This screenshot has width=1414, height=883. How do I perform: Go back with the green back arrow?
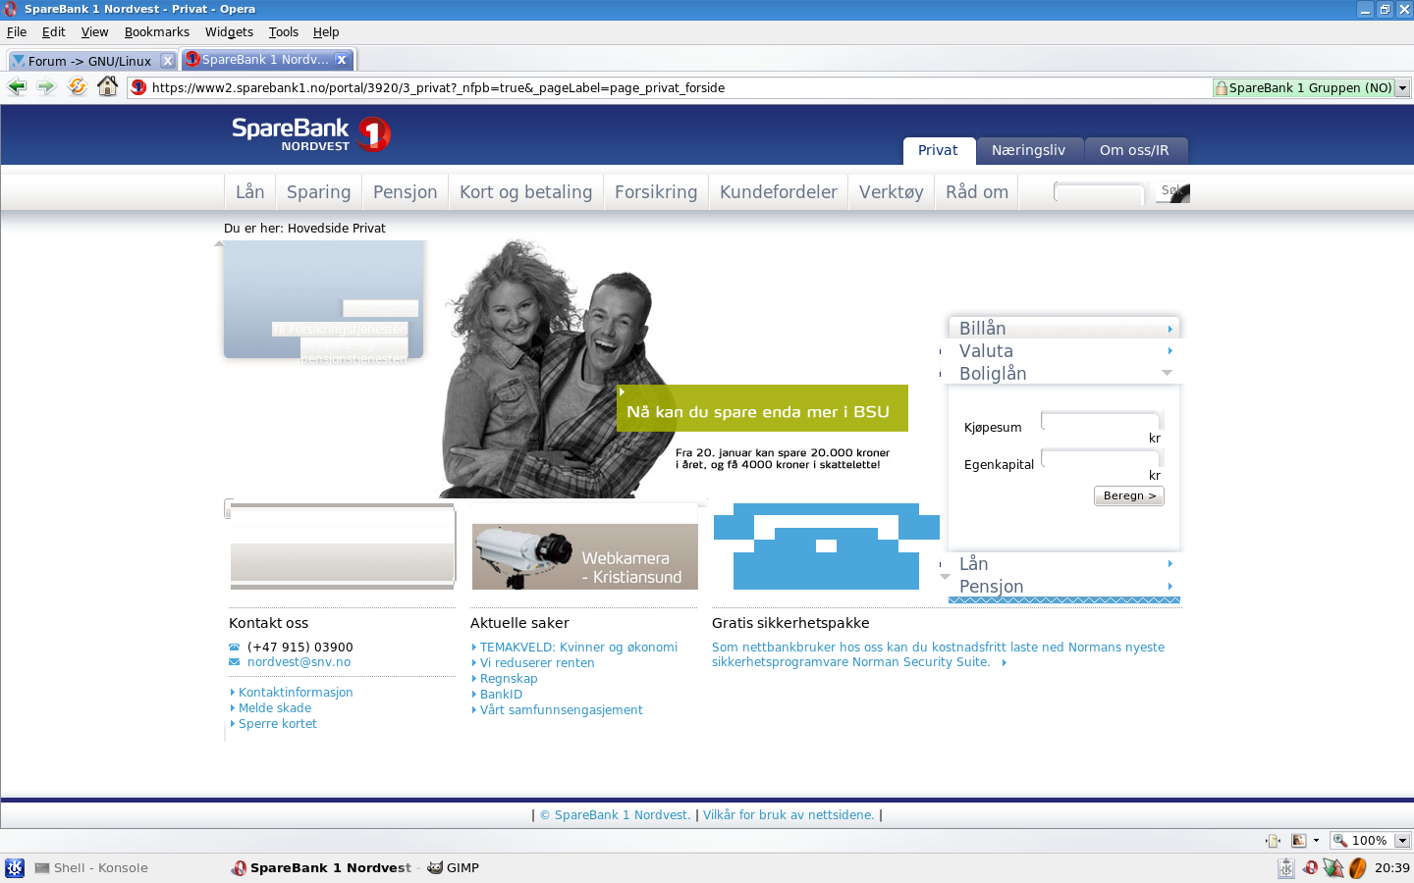pos(17,87)
